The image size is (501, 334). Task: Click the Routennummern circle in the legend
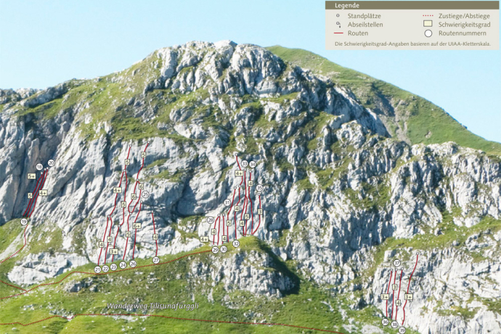(428, 33)
